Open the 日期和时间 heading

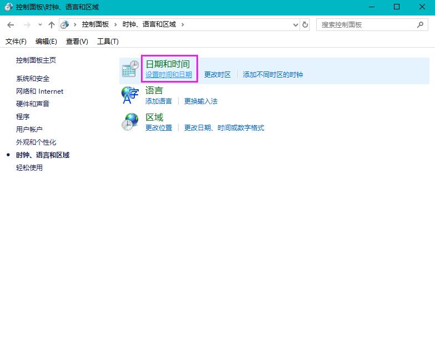[x=168, y=64]
